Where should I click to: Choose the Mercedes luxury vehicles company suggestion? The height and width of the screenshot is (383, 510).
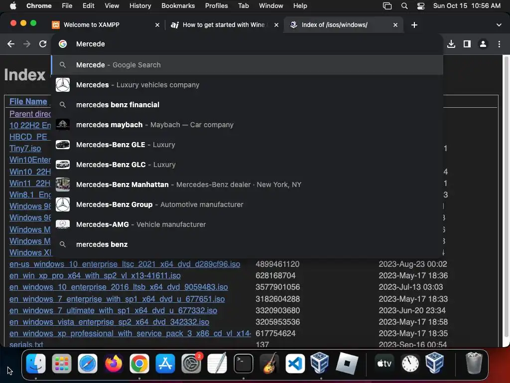247,85
